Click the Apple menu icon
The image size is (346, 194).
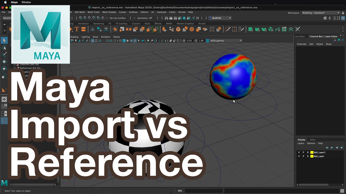pos(5,2)
